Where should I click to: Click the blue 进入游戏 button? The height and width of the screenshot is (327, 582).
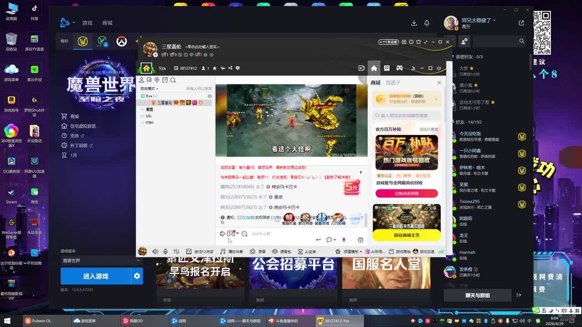(95, 276)
